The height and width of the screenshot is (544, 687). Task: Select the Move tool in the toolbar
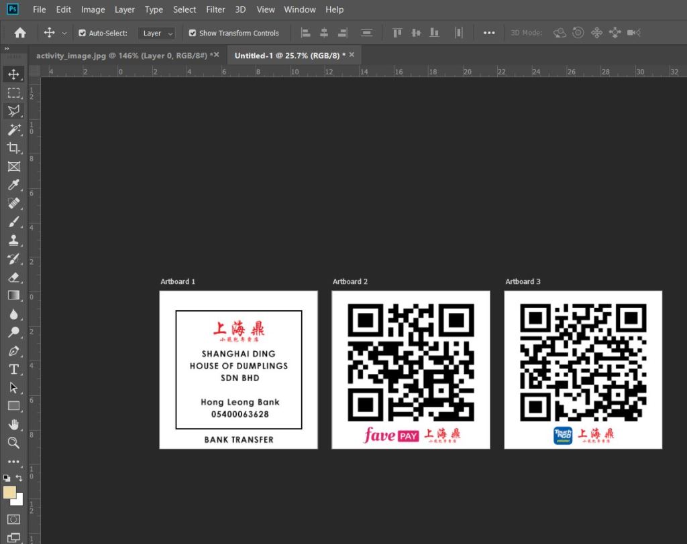click(13, 74)
